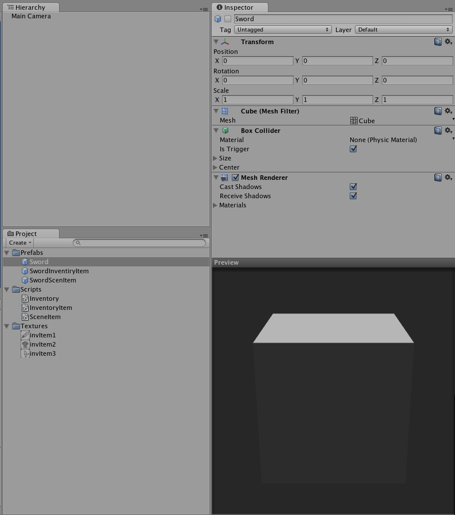Open the Tag dropdown showing Untagged
The width and height of the screenshot is (455, 515).
point(283,29)
